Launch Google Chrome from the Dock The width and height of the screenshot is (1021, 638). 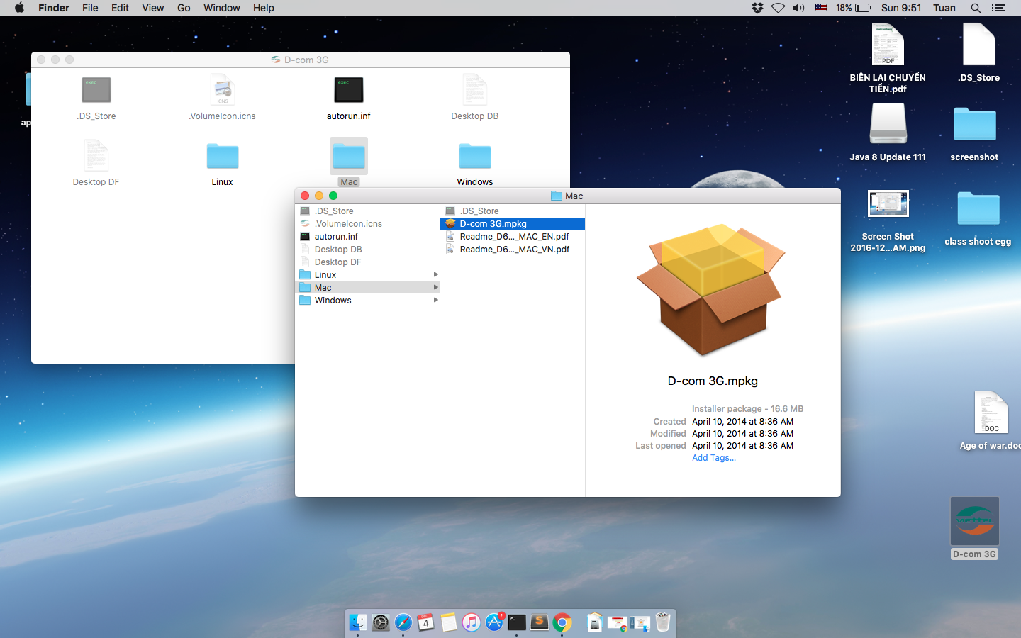562,622
